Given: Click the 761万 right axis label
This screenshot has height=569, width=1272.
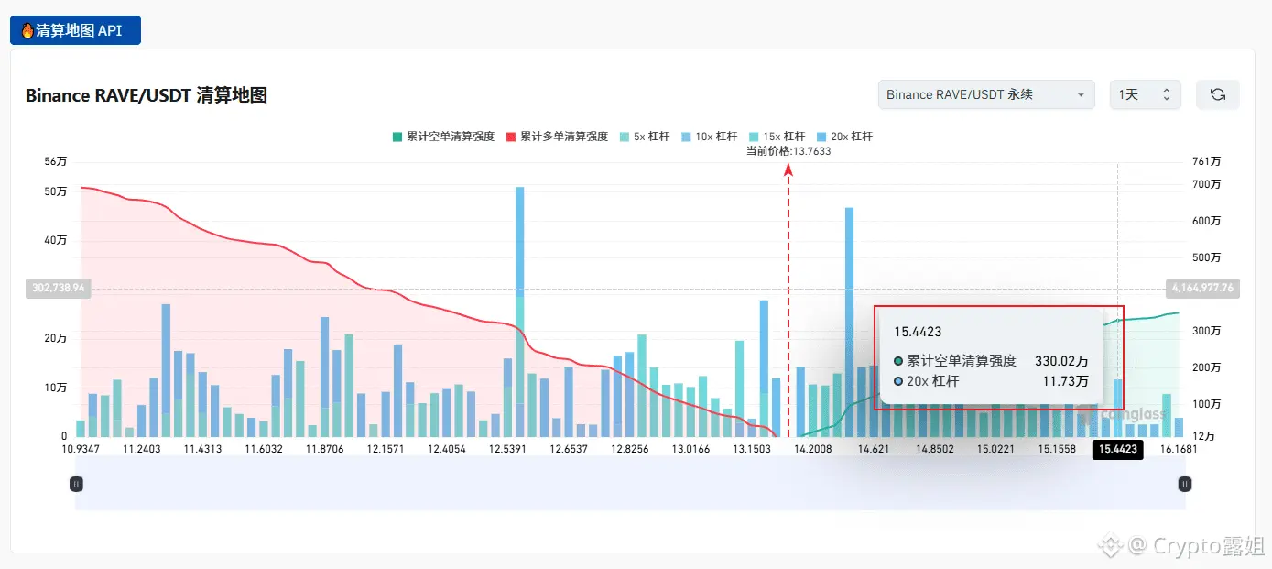Looking at the screenshot, I should pyautogui.click(x=1208, y=161).
